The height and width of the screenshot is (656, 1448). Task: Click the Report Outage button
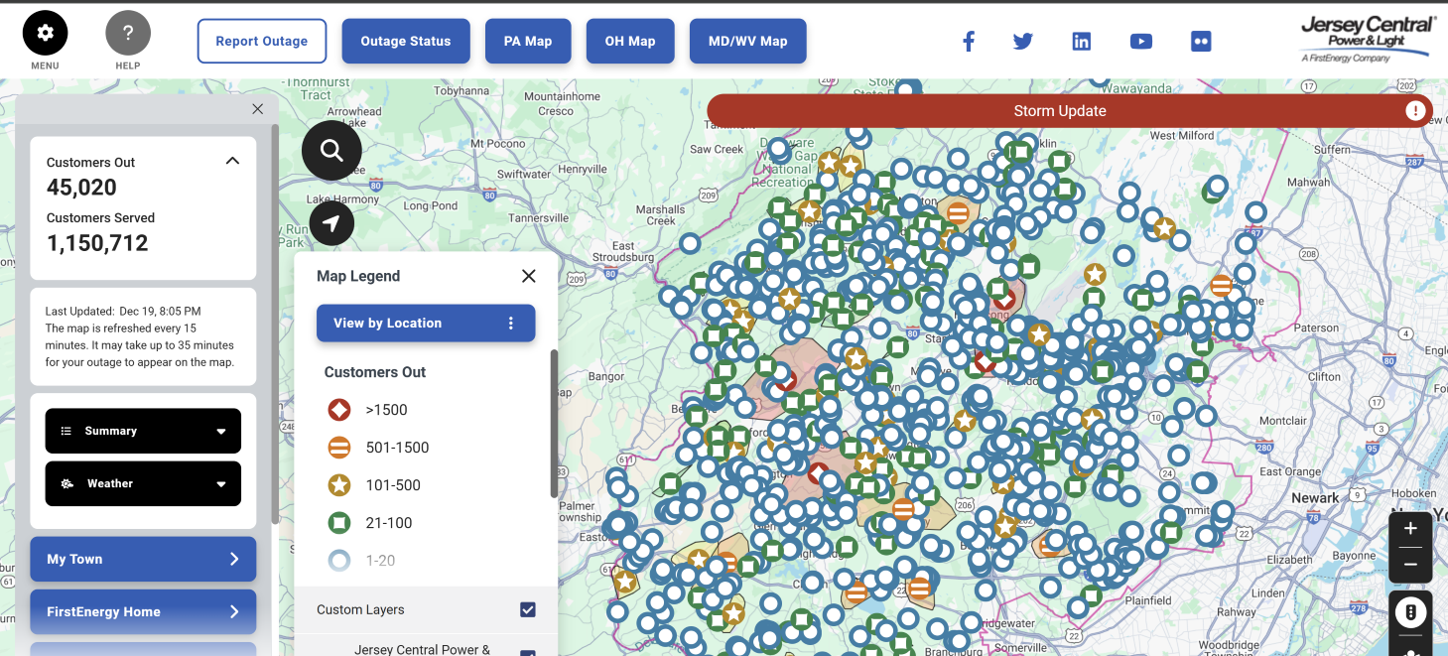click(x=262, y=41)
